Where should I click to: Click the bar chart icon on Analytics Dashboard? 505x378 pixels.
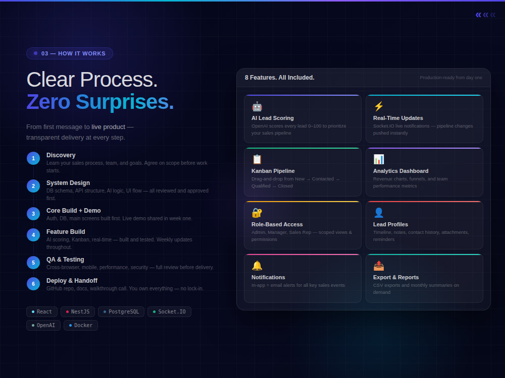378,159
